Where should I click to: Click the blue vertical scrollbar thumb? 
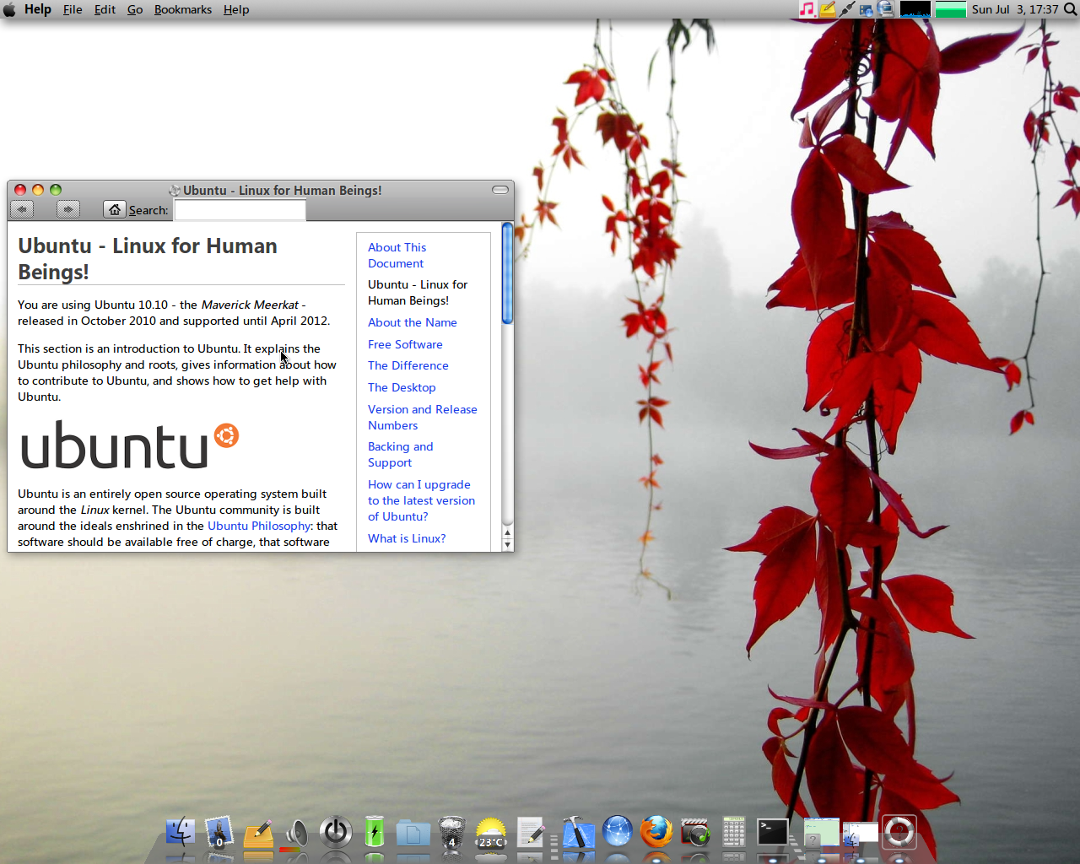coord(507,273)
